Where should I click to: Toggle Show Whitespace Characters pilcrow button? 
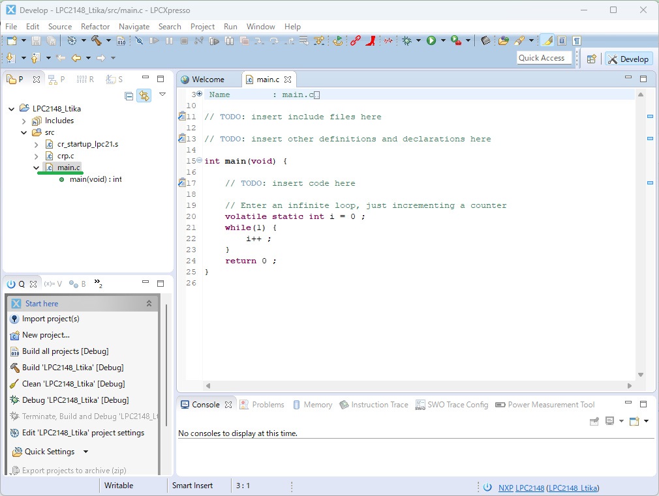[577, 40]
